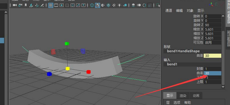Click the bend1HandleShape node name

(x=183, y=51)
